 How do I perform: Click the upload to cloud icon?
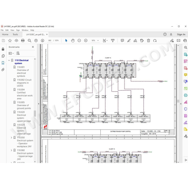point(16,41)
